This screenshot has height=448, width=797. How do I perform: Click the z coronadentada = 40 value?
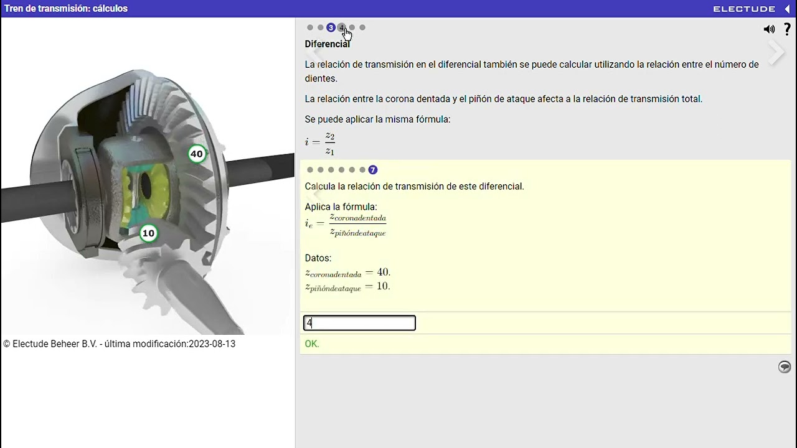click(x=347, y=273)
